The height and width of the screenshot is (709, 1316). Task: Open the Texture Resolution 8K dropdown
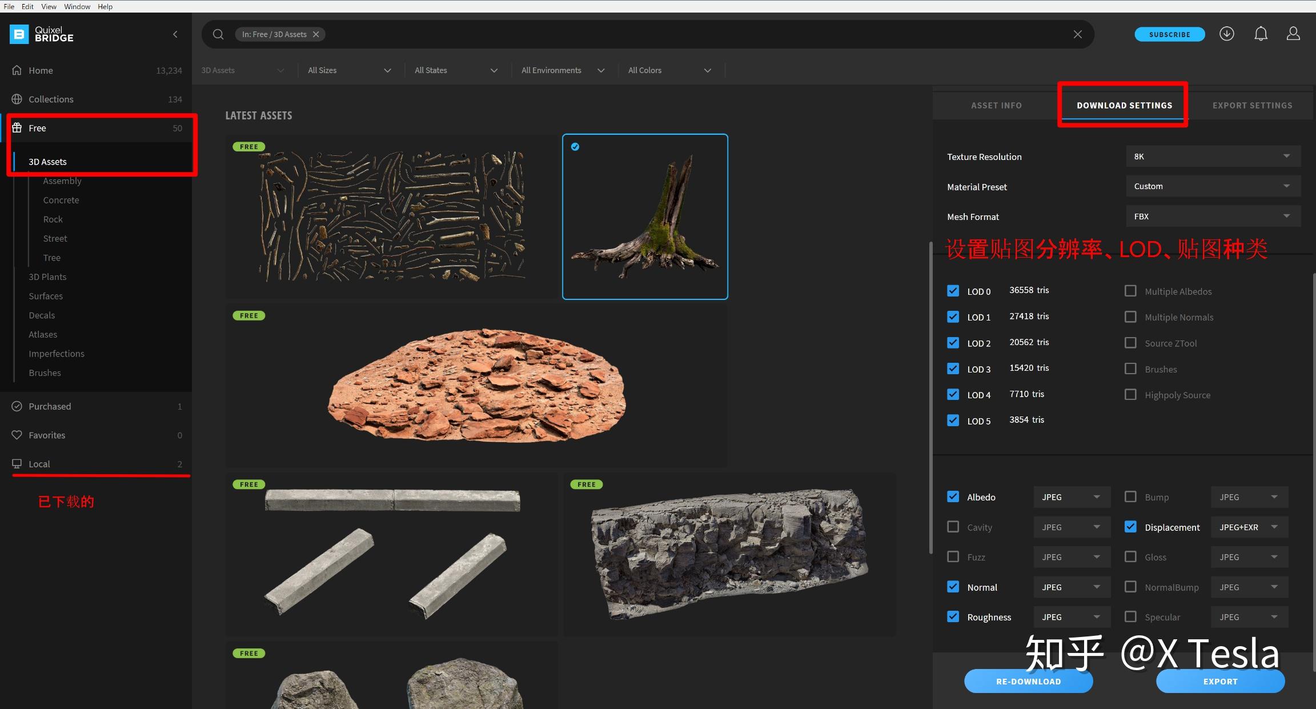tap(1213, 157)
